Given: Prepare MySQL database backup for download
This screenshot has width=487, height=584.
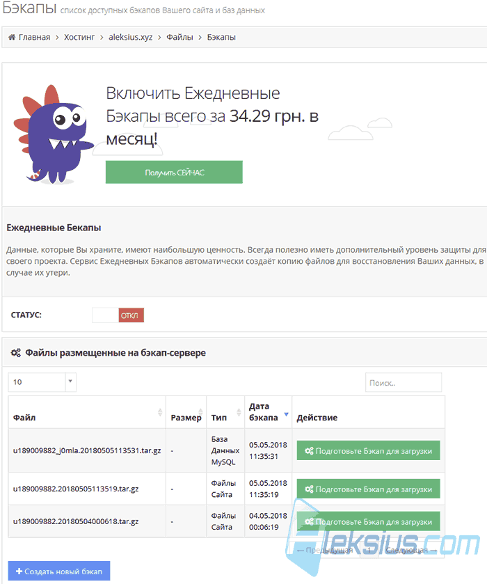Looking at the screenshot, I should point(368,450).
